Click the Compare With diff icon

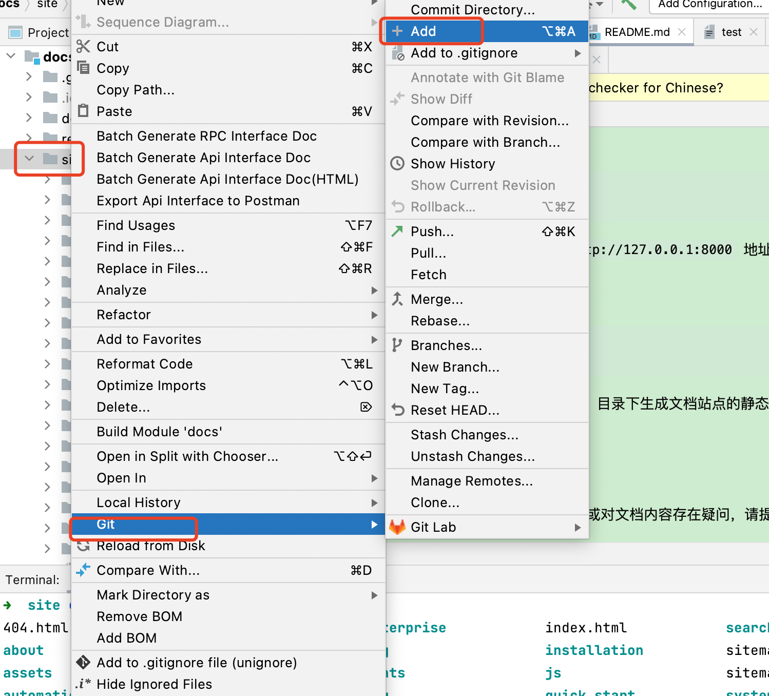click(83, 570)
